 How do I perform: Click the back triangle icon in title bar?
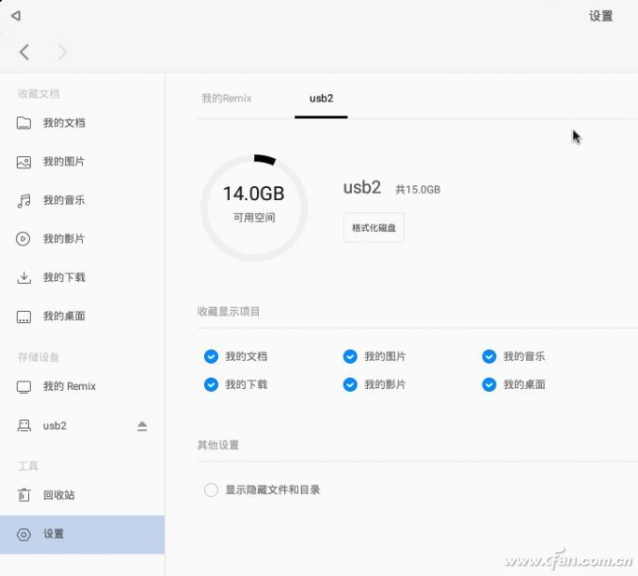pos(16,16)
